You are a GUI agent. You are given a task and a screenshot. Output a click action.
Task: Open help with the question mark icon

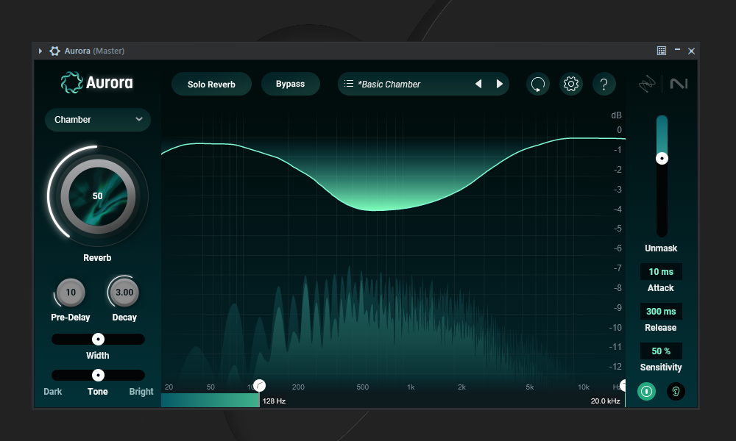(x=604, y=85)
